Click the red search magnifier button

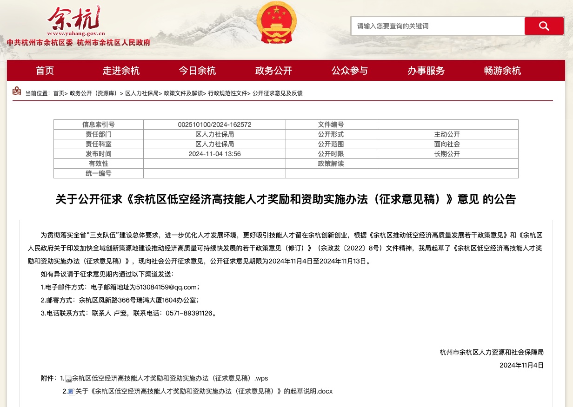coord(544,26)
